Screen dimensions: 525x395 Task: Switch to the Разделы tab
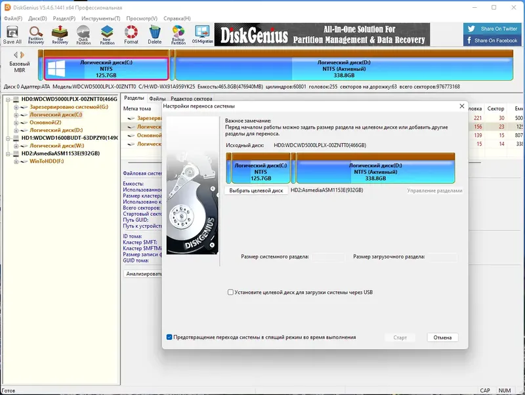(x=134, y=98)
